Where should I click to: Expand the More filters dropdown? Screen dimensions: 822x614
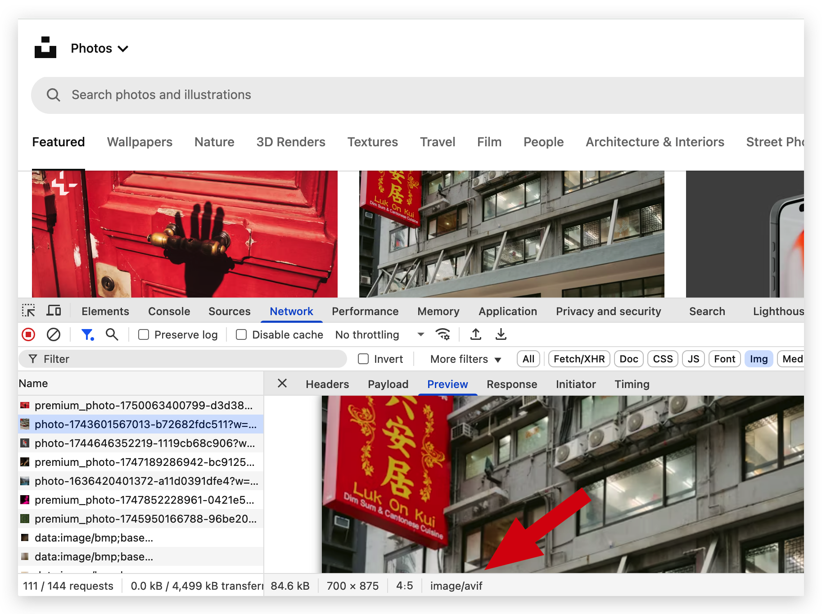pos(465,359)
